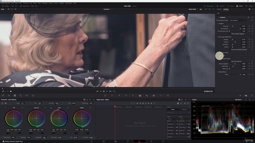Open the Color Match palette
The width and height of the screenshot is (255, 143).
click(9, 95)
